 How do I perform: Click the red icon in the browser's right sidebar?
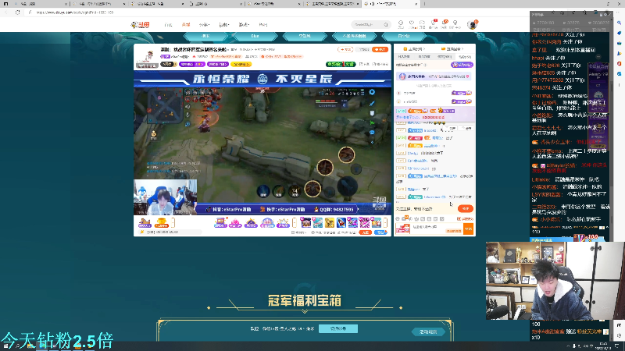pos(619,64)
